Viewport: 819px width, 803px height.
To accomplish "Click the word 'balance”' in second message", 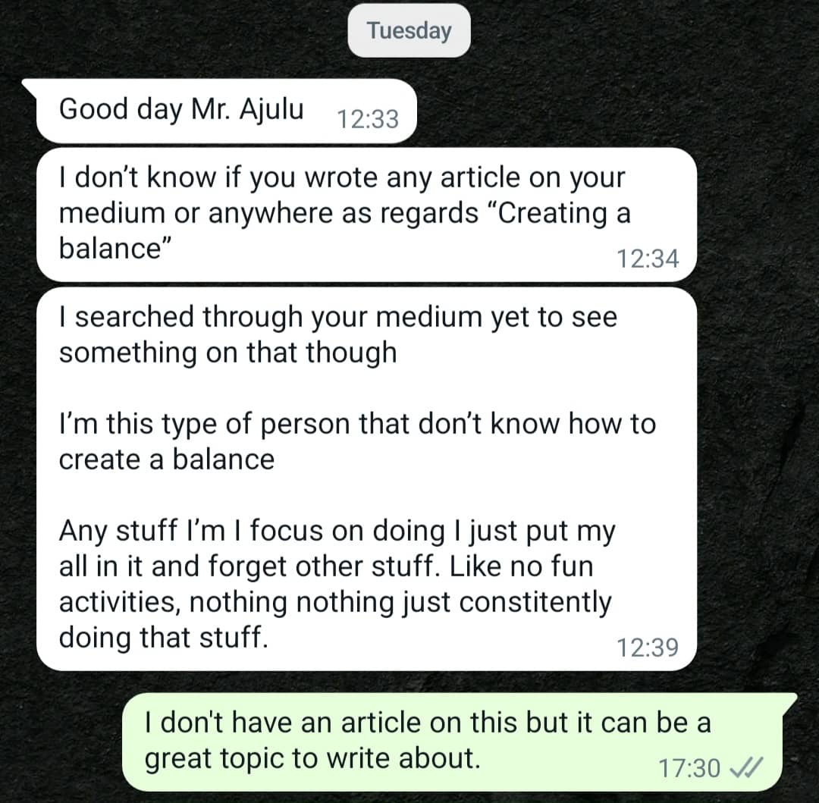I will (x=115, y=248).
